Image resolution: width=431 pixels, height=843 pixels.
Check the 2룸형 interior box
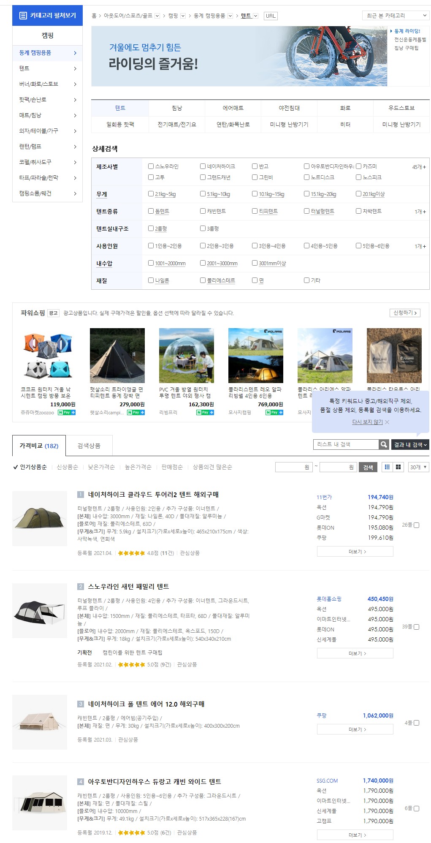tap(151, 228)
